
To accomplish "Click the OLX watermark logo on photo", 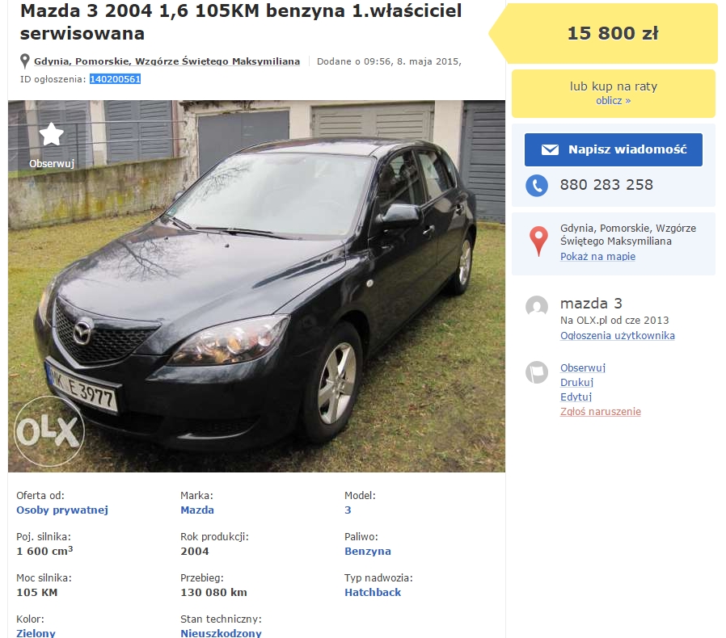I will point(49,430).
